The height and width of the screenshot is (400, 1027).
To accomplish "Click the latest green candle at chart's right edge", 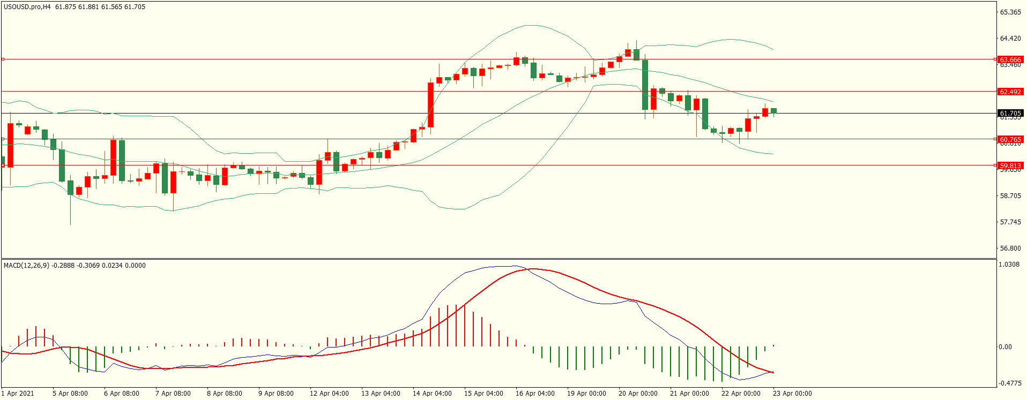I will coord(773,111).
